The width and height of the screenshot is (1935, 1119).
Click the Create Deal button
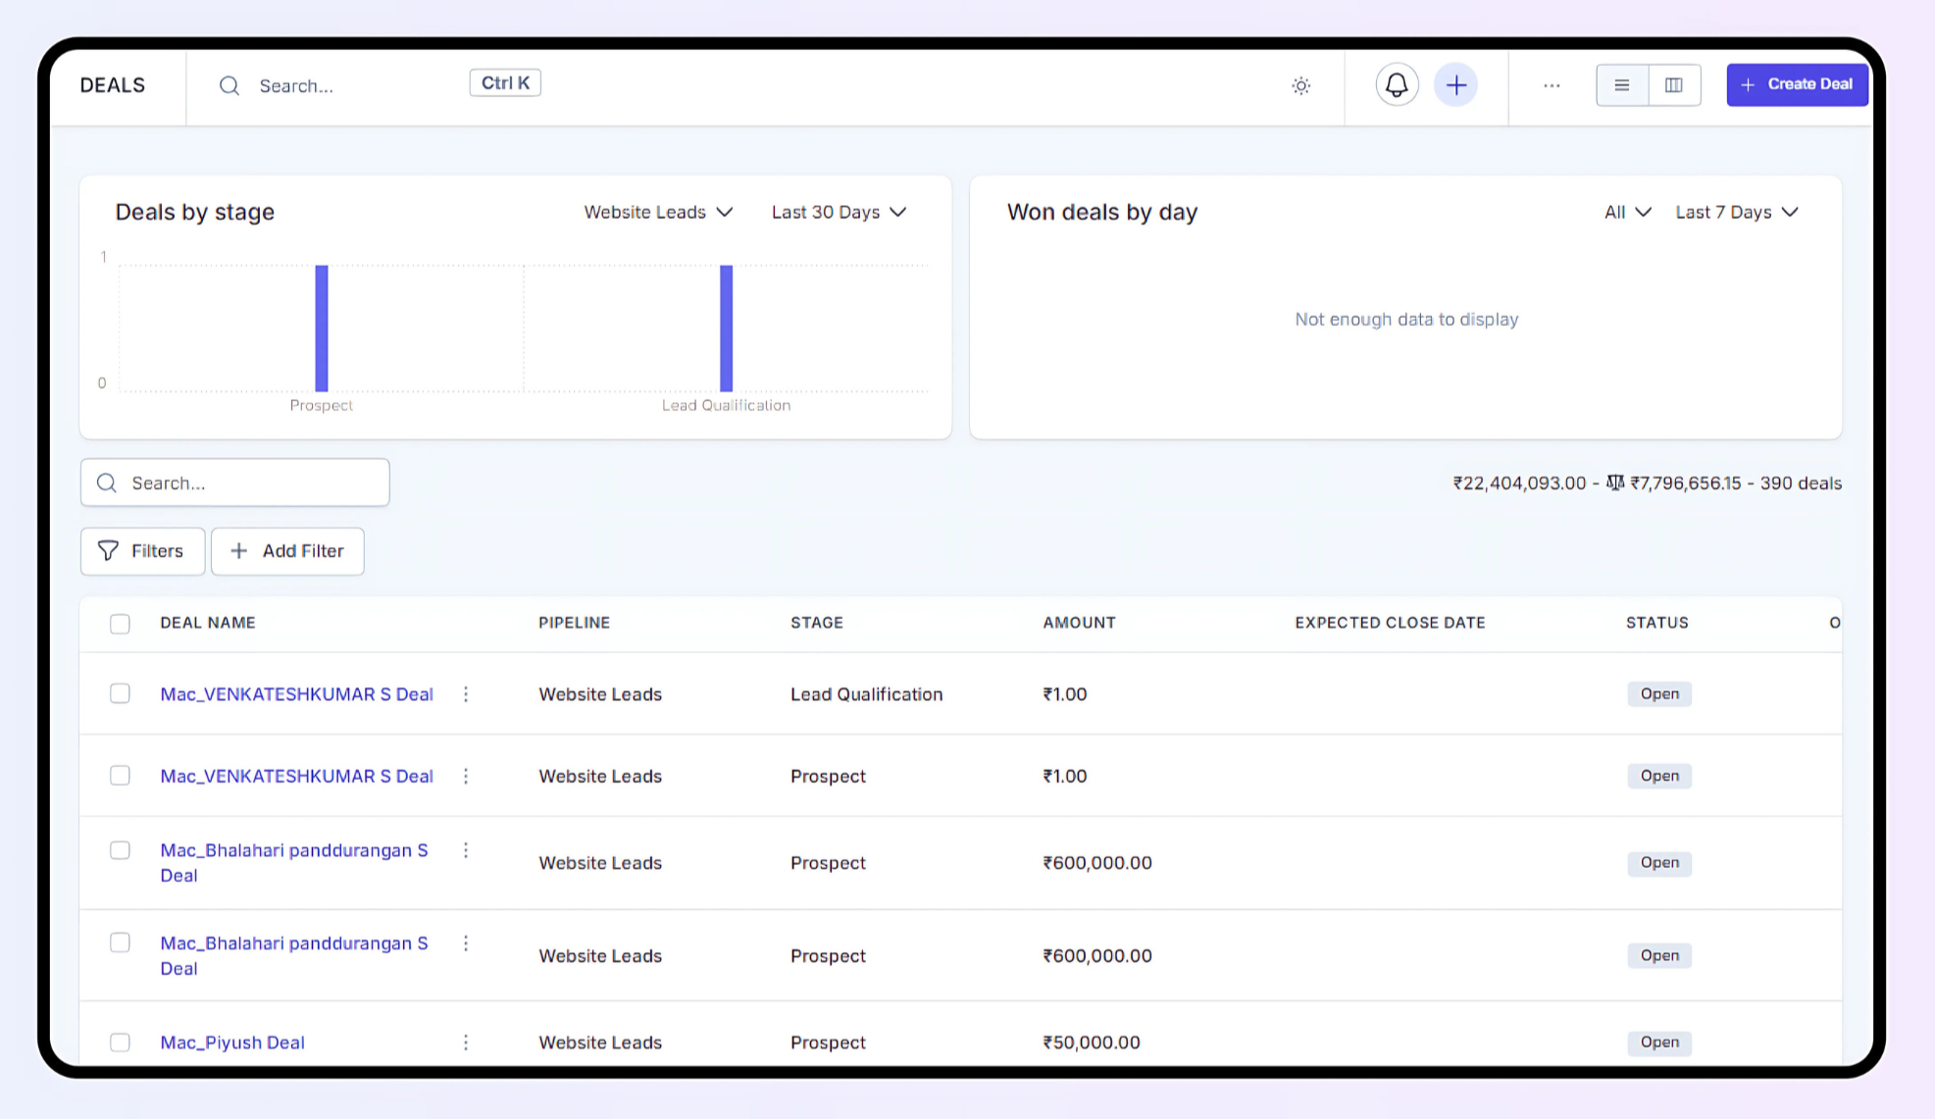coord(1797,84)
